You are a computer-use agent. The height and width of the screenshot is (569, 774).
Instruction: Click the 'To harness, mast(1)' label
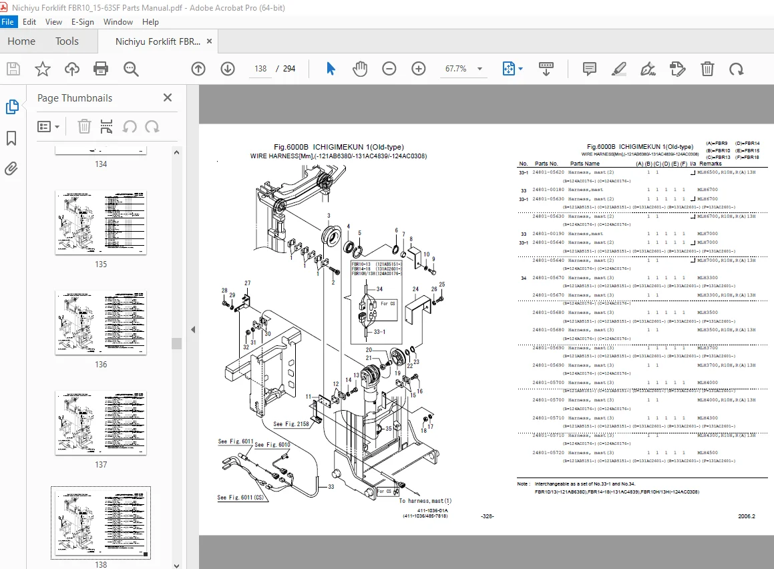click(425, 500)
